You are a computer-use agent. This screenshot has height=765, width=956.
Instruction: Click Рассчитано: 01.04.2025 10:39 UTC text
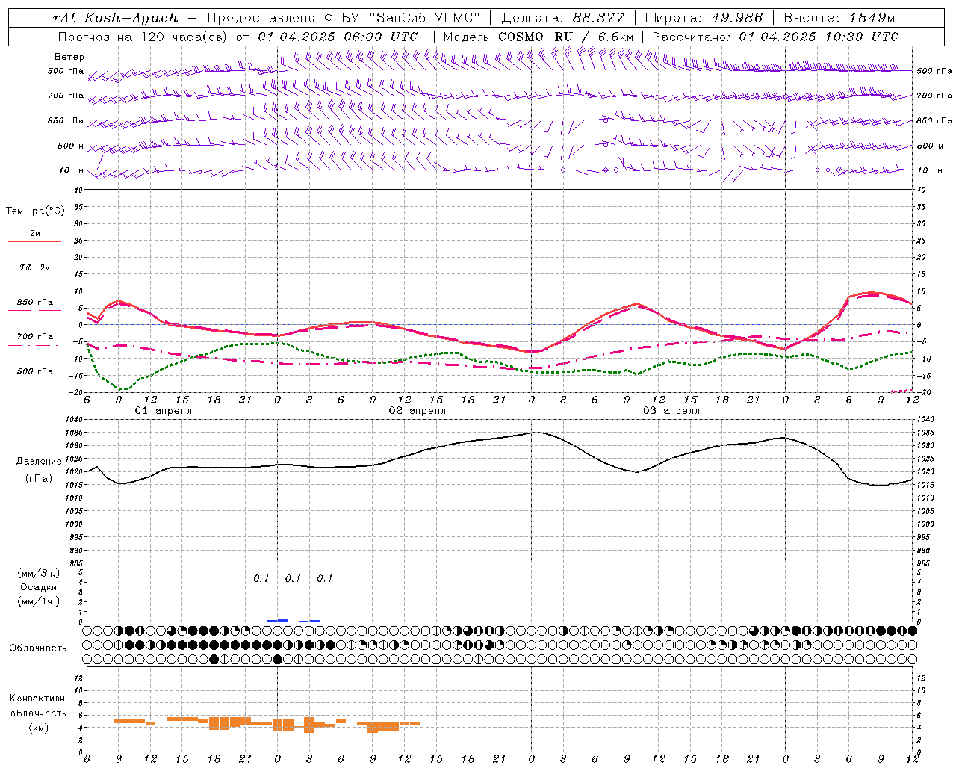pos(775,37)
